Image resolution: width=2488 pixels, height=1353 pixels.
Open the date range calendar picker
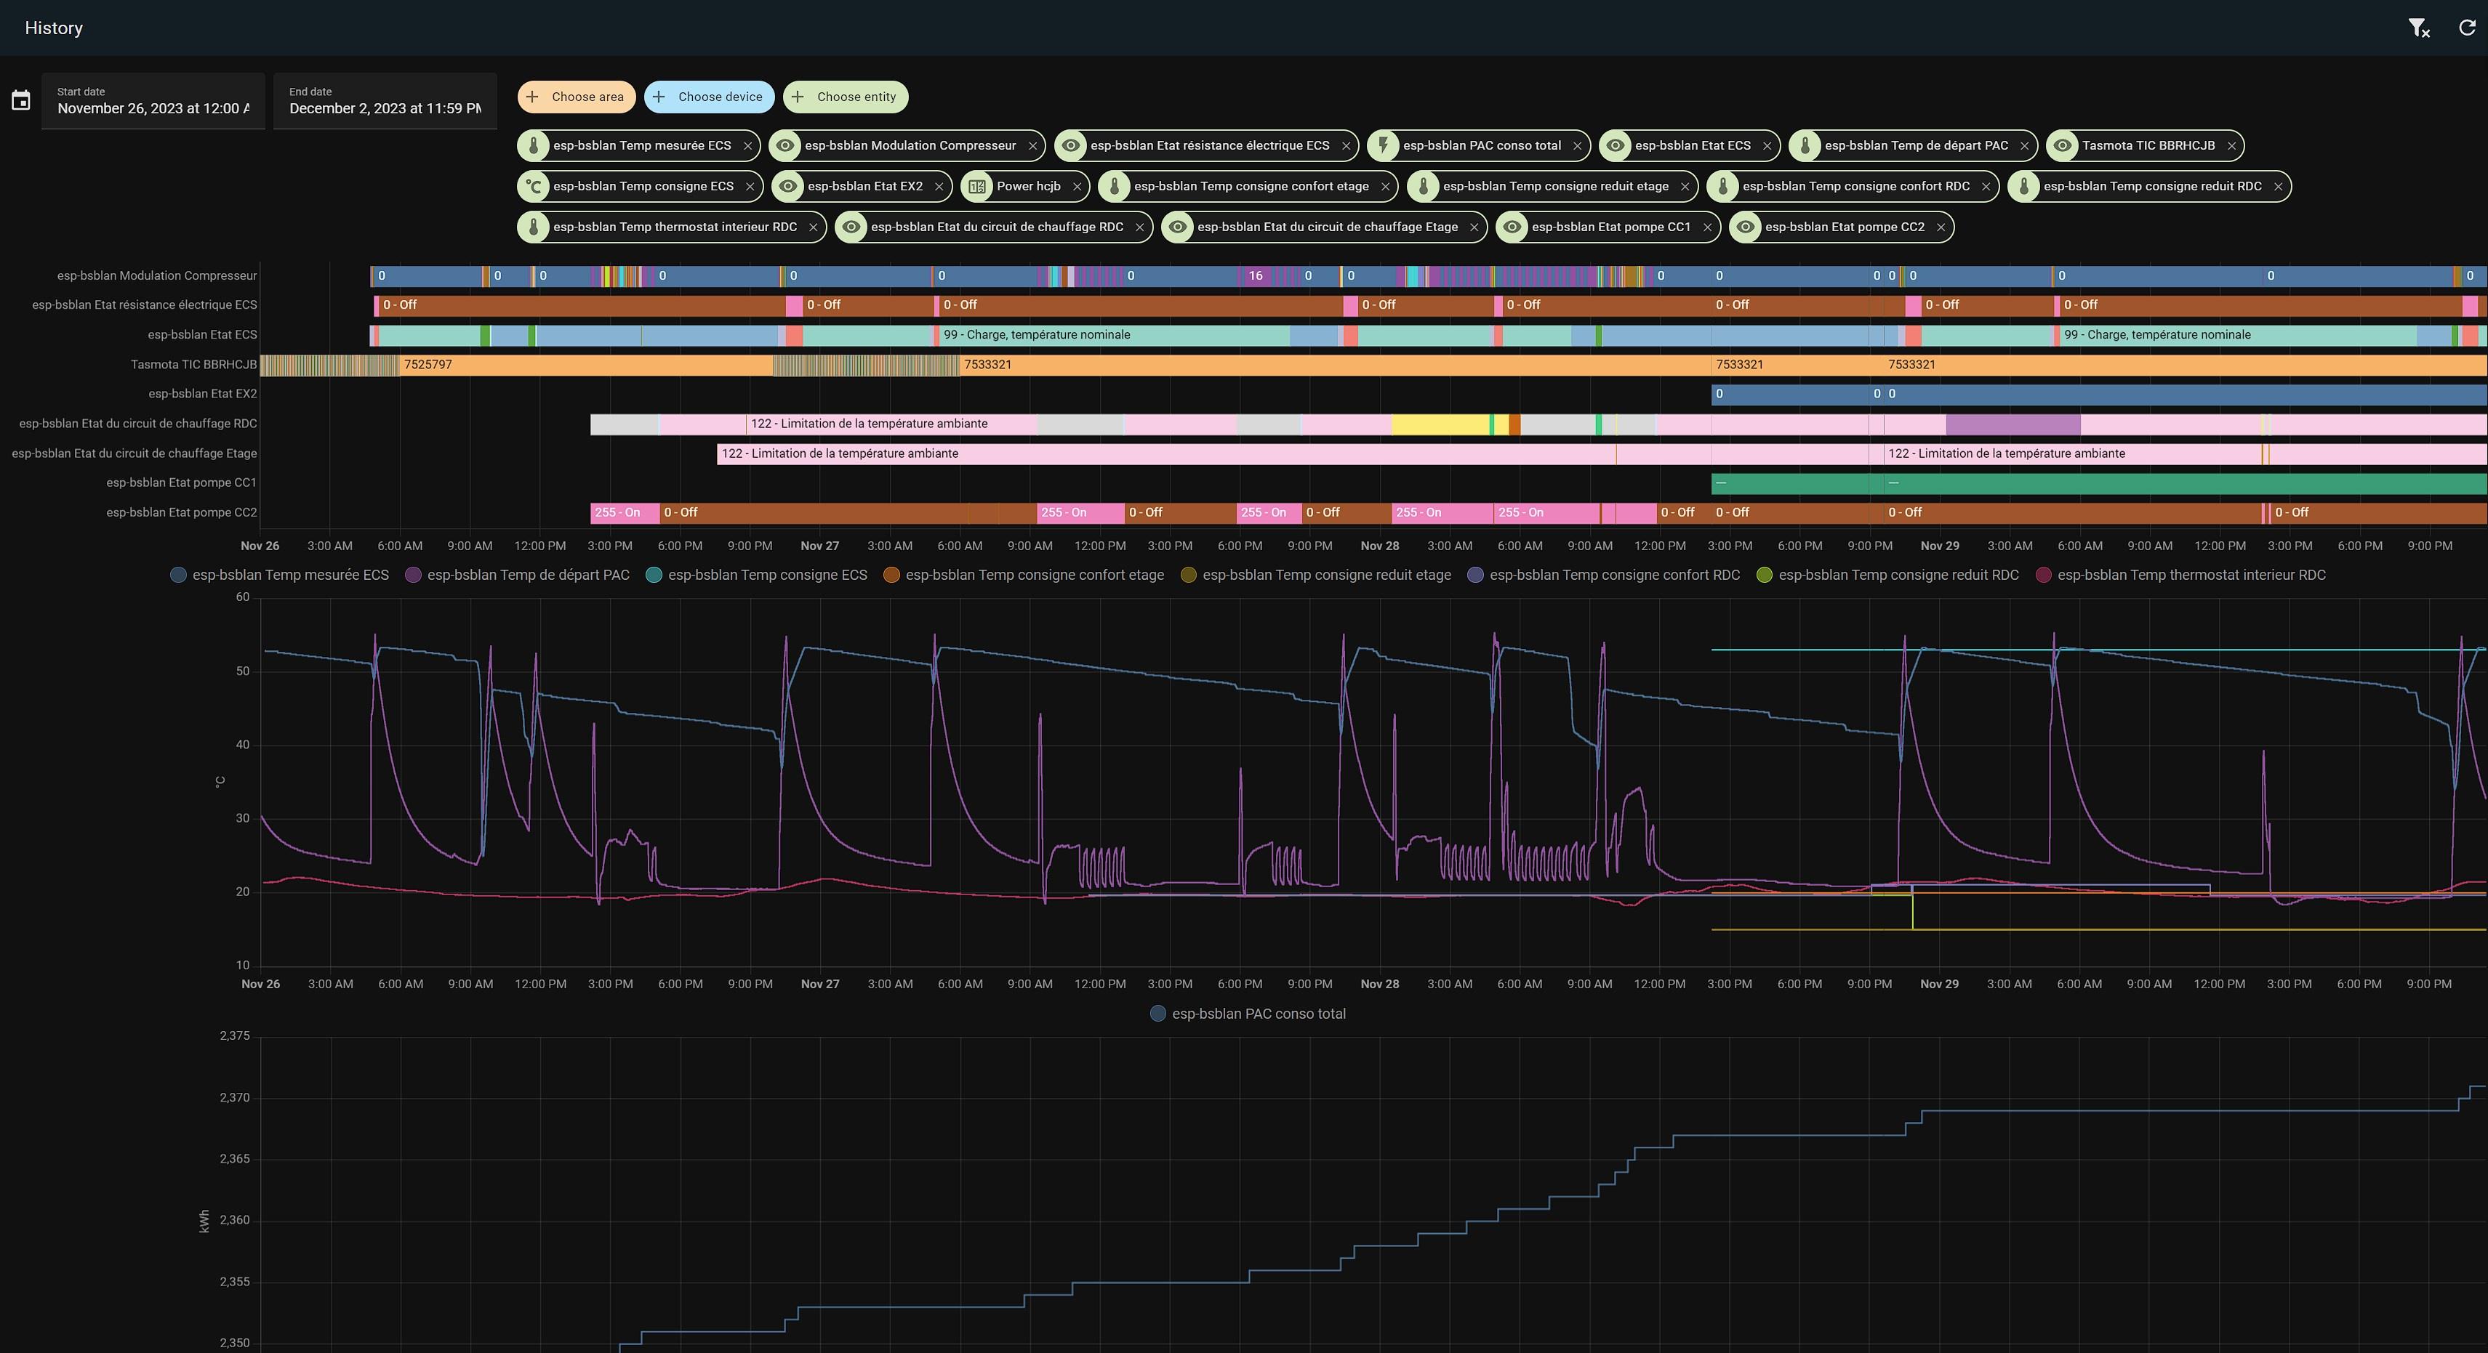click(20, 100)
